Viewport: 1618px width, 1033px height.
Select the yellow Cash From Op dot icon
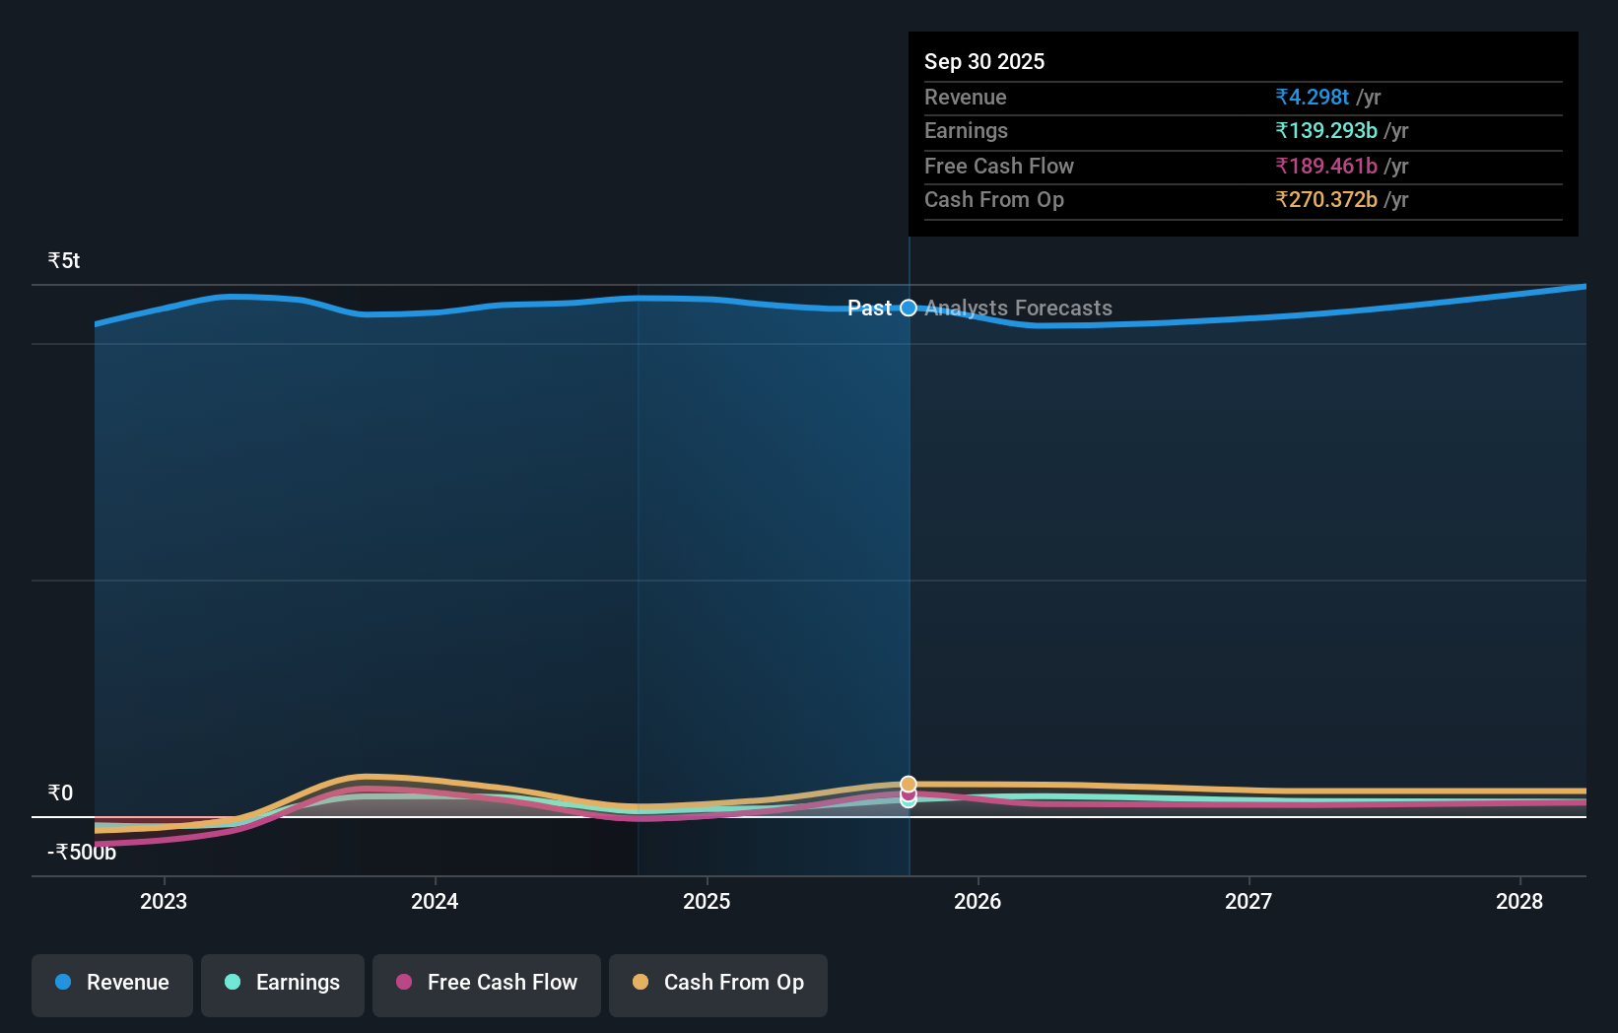[641, 982]
